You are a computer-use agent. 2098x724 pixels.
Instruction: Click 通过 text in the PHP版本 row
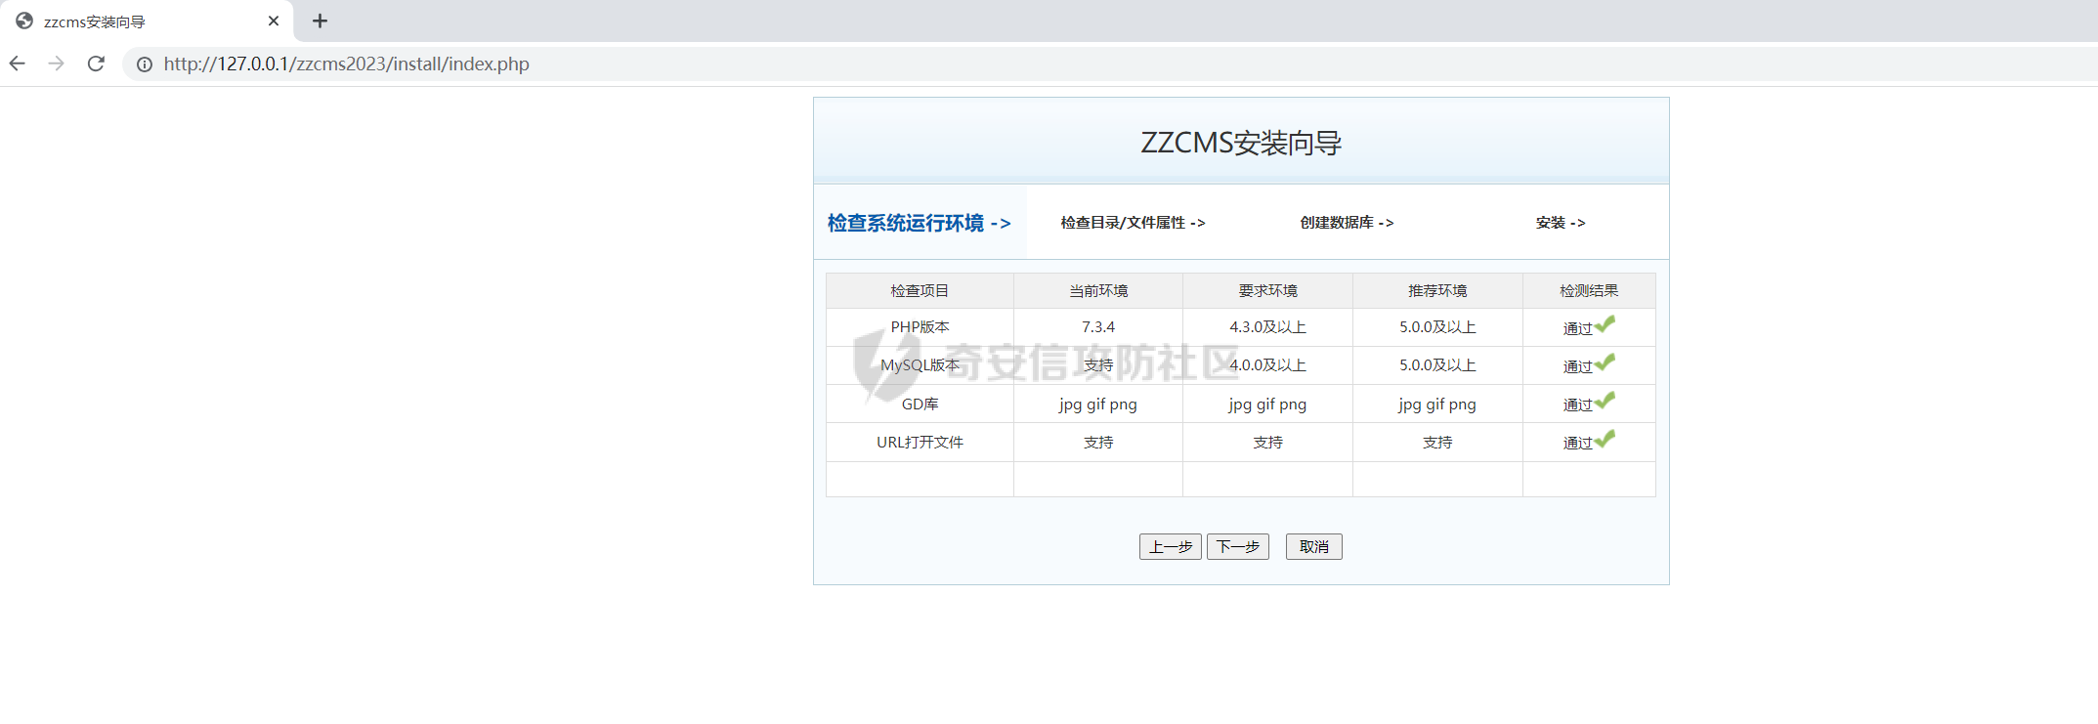[x=1577, y=329]
